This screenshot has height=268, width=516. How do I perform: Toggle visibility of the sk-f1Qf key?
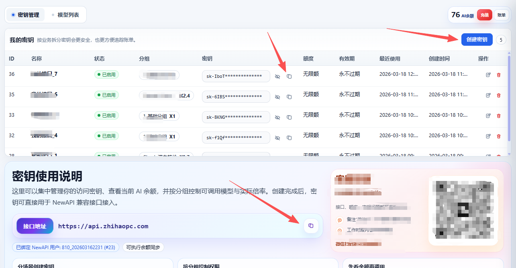click(x=277, y=138)
